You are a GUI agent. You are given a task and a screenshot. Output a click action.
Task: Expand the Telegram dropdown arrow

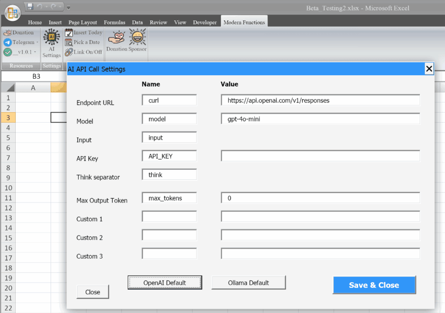coord(37,42)
